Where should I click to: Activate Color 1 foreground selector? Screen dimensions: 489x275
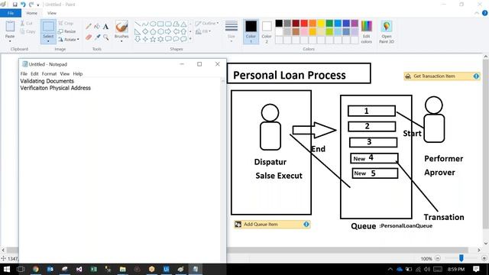click(x=251, y=31)
